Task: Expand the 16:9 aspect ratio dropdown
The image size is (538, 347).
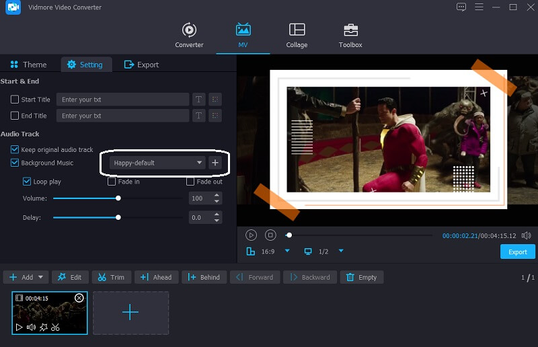Action: [x=287, y=252]
